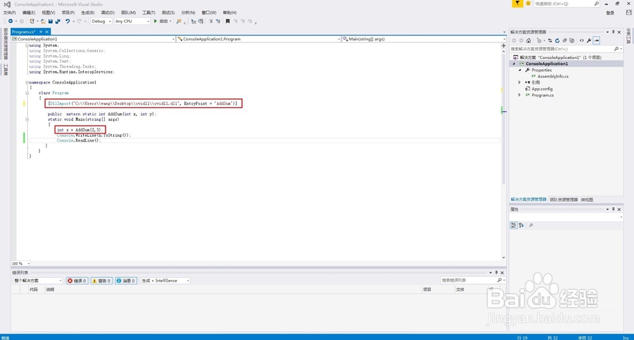This screenshot has height=340, width=634.
Task: Click the Sign in (登录) link
Action: pos(610,13)
